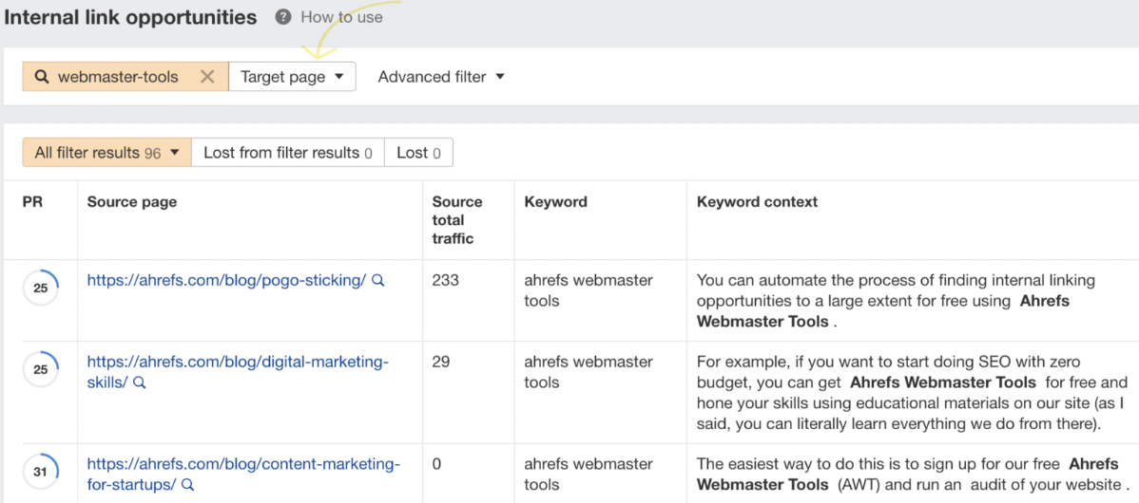Click magnifier icon next to content-marketing-for-startups URL
1139x503 pixels.
point(188,486)
